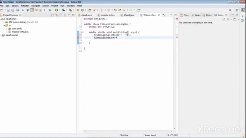Expand the com.pack1 package node

tap(7, 29)
